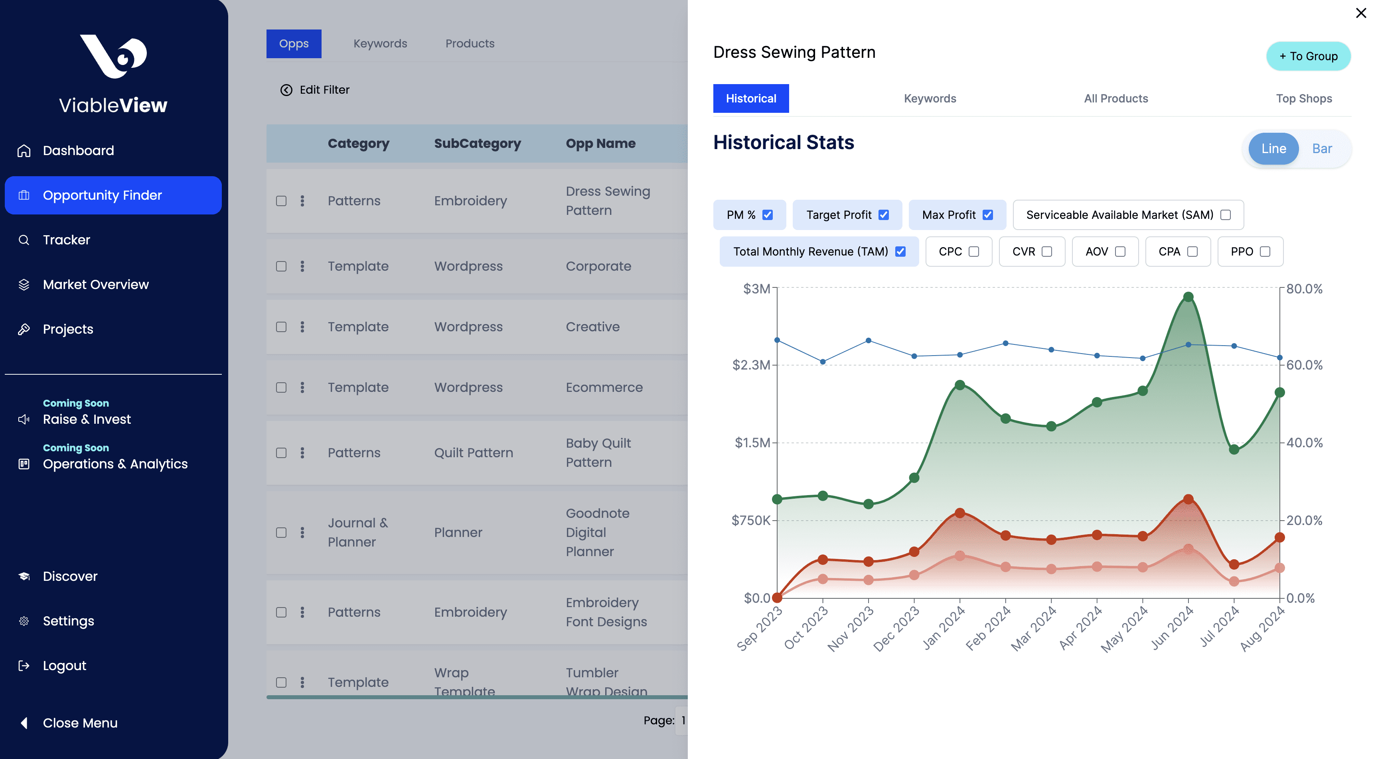Uncheck the PM % checkbox
The height and width of the screenshot is (759, 1374).
tap(768, 215)
